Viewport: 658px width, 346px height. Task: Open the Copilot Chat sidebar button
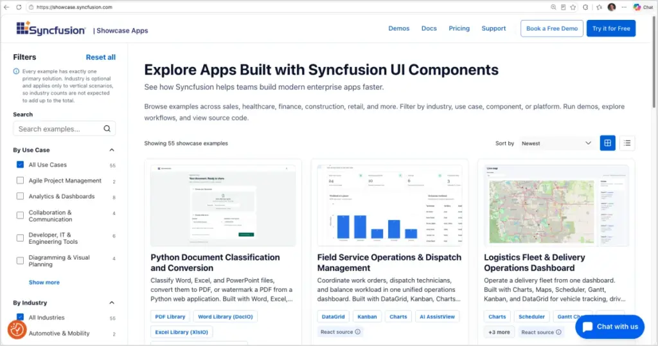643,7
